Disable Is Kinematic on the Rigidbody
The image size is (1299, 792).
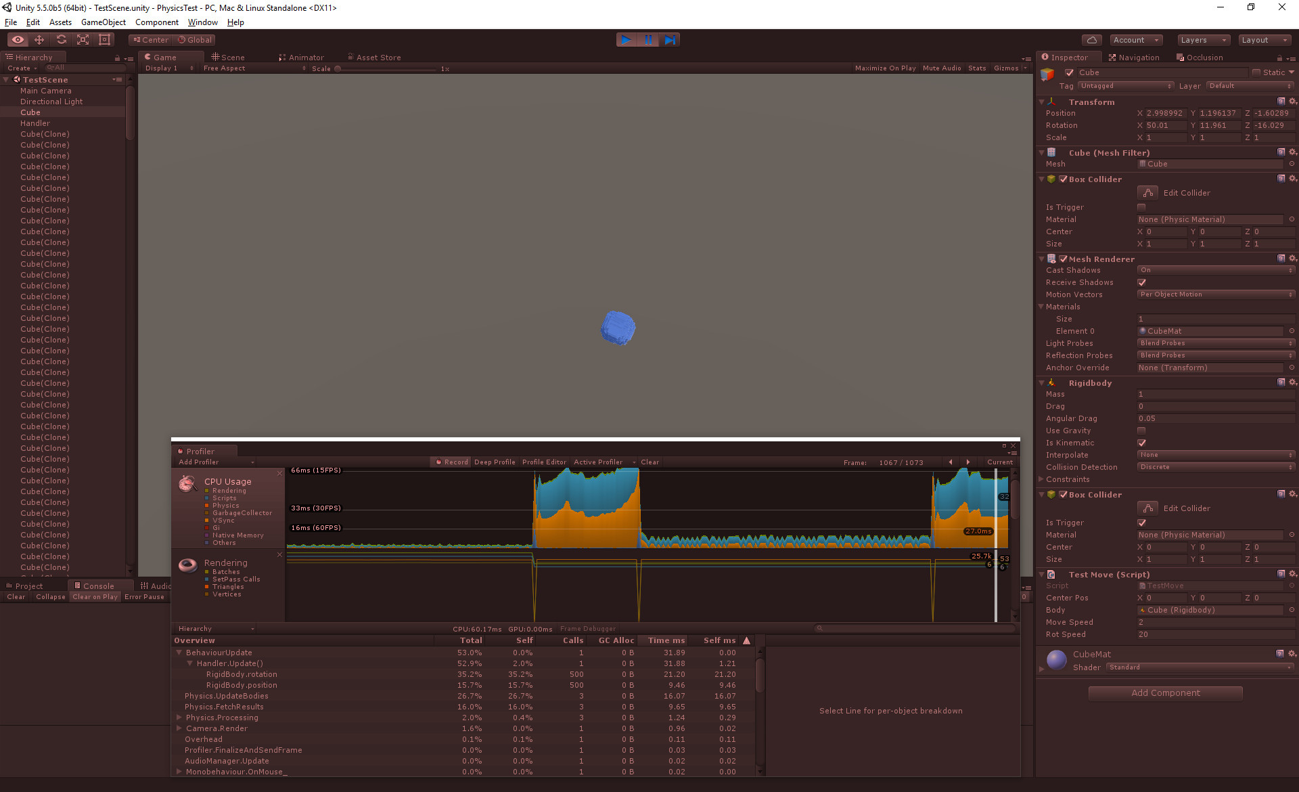coord(1141,443)
